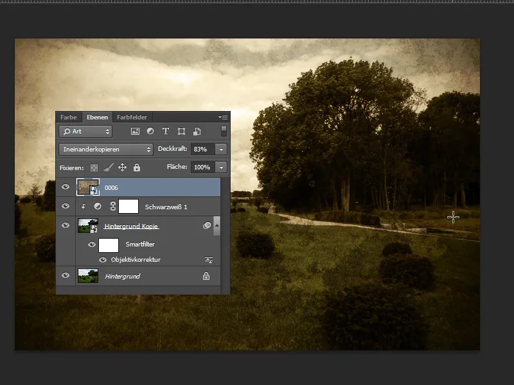Open the Art layer filter dropdown

pos(85,132)
